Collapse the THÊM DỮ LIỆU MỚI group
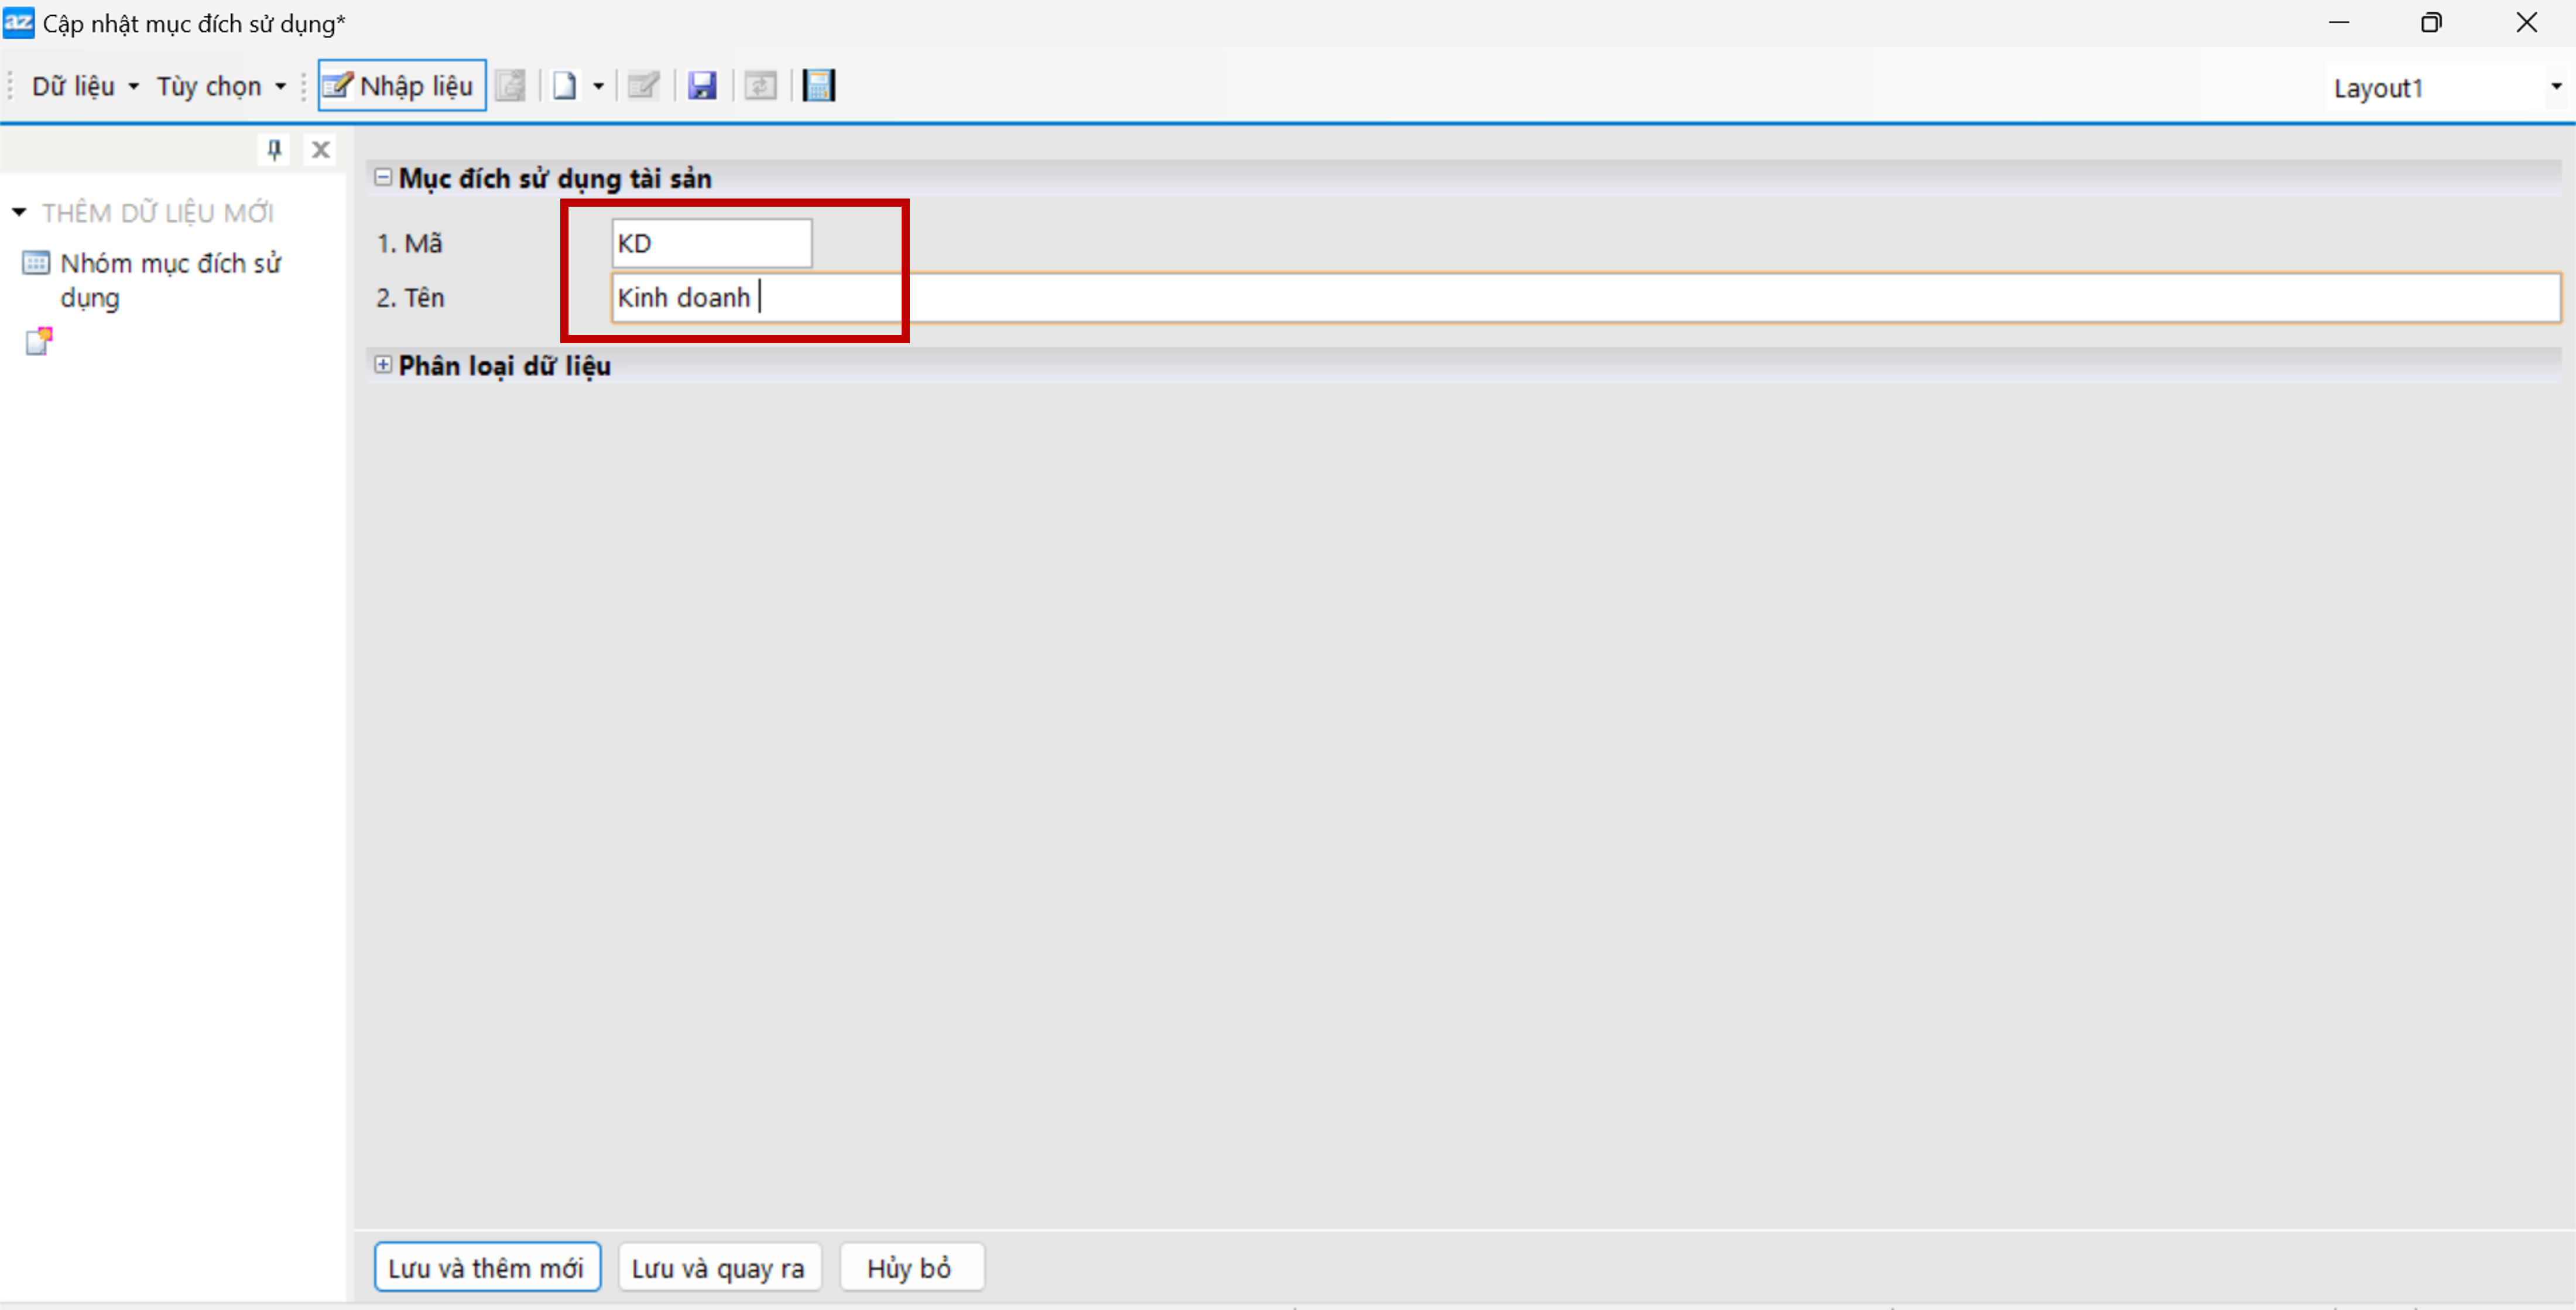 tap(19, 212)
